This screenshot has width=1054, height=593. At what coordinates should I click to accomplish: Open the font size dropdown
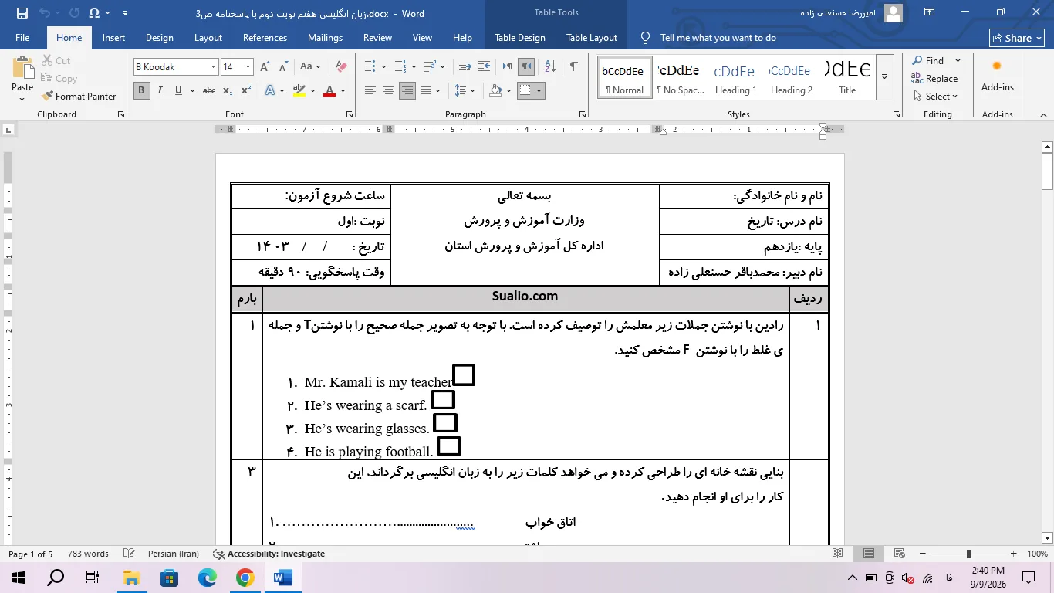point(248,67)
